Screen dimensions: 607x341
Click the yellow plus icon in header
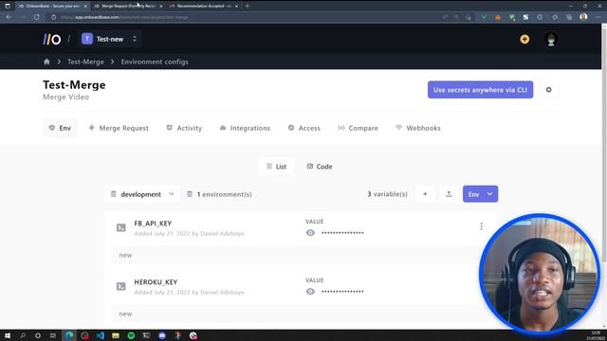[x=524, y=39]
